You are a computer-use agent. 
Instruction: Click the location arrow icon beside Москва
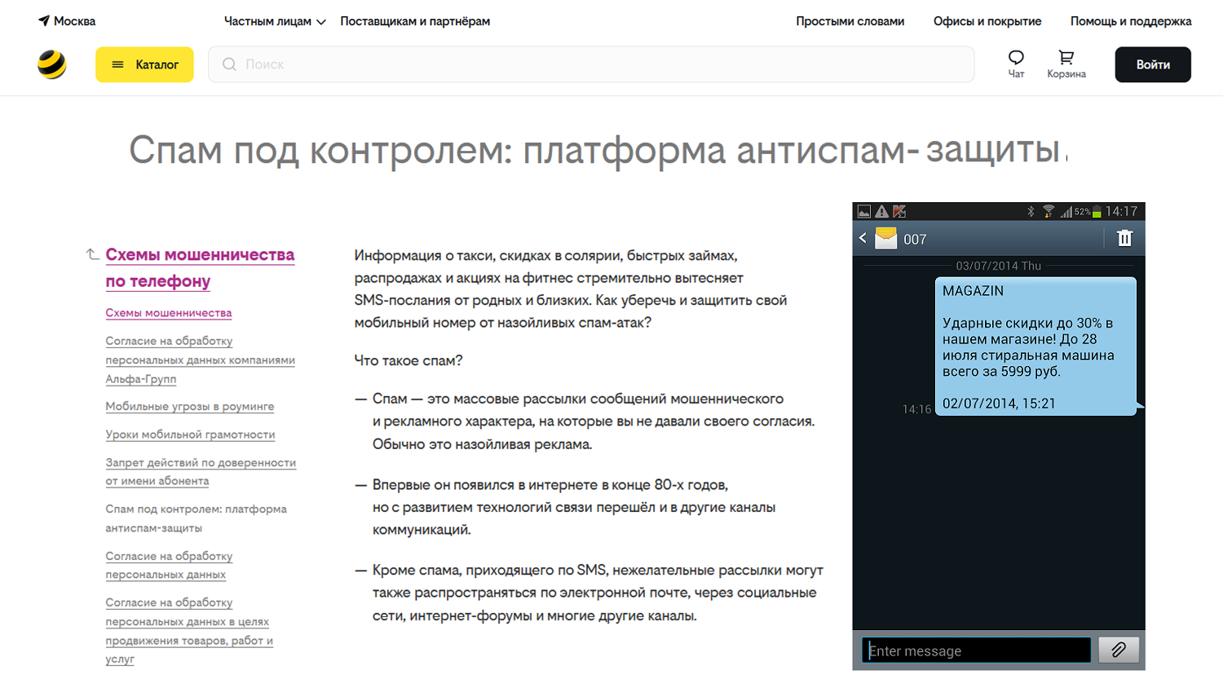point(44,20)
